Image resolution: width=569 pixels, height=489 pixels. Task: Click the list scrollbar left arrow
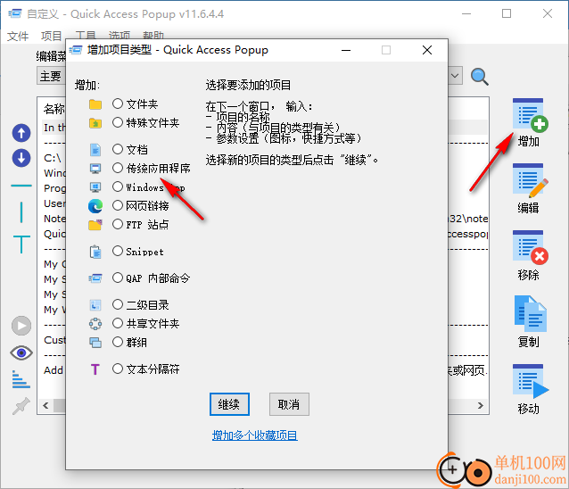(45, 405)
